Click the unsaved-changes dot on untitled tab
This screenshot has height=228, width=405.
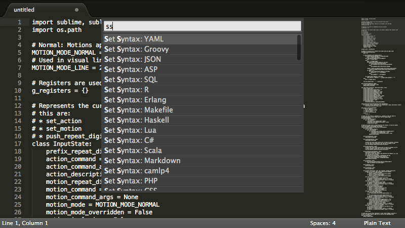pyautogui.click(x=76, y=10)
